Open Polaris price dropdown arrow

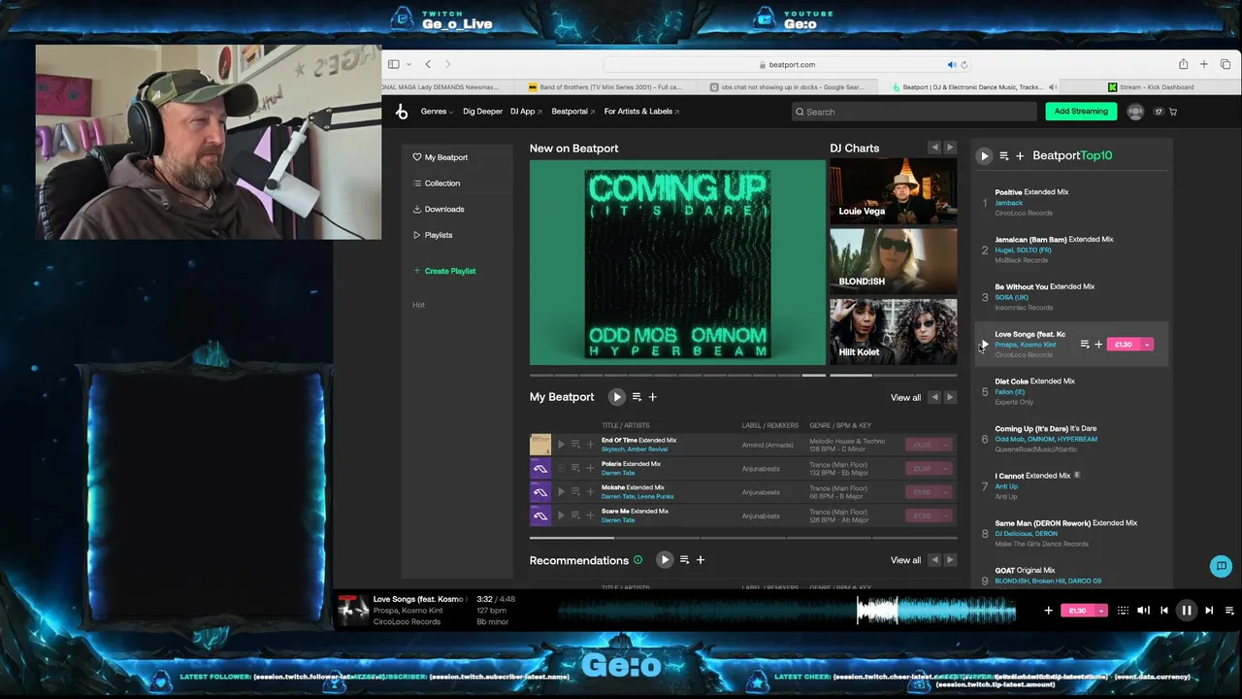click(x=946, y=468)
